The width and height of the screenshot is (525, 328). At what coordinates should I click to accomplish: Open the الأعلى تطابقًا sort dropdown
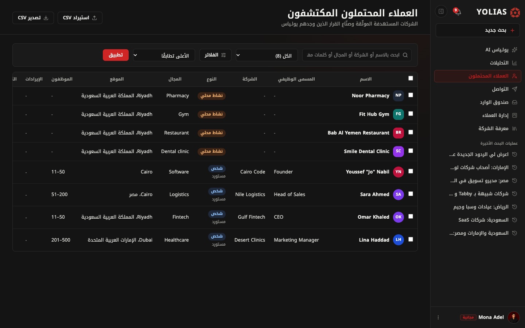click(x=164, y=55)
